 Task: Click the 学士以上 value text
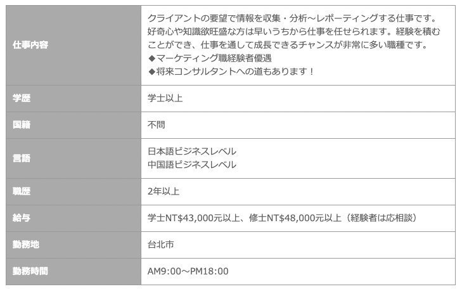tap(165, 98)
